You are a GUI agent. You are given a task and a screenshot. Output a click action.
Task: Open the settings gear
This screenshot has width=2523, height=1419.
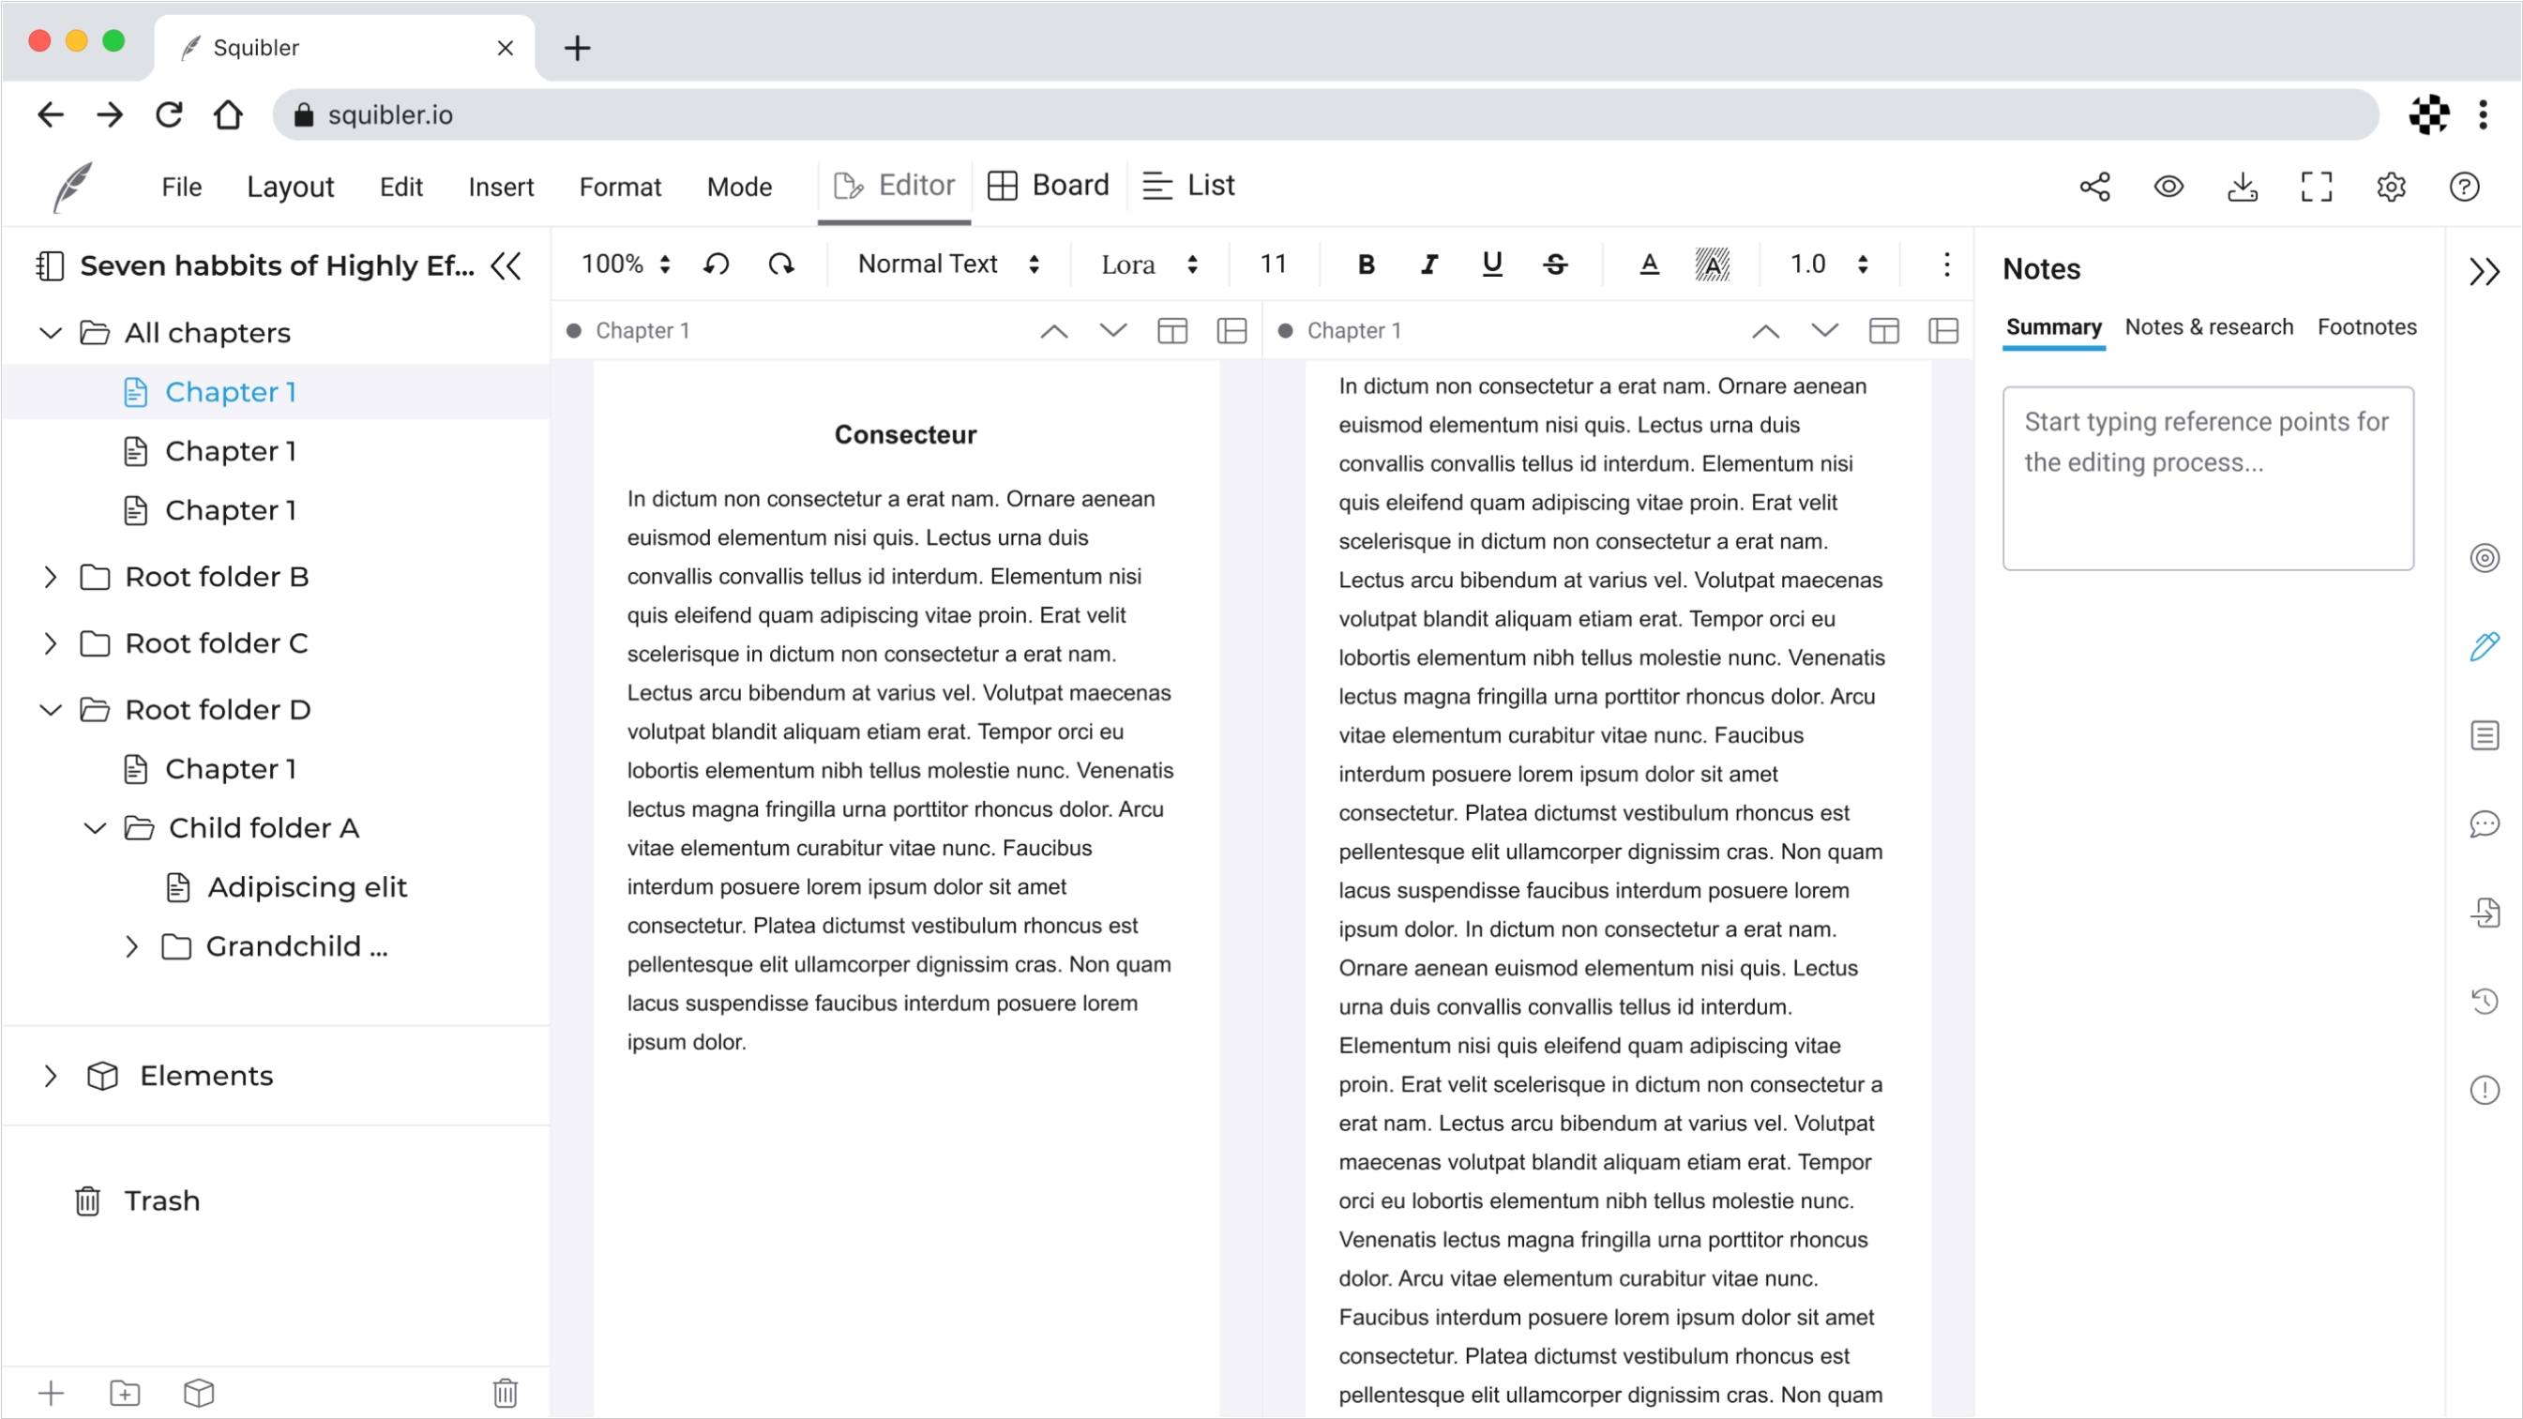click(x=2391, y=186)
